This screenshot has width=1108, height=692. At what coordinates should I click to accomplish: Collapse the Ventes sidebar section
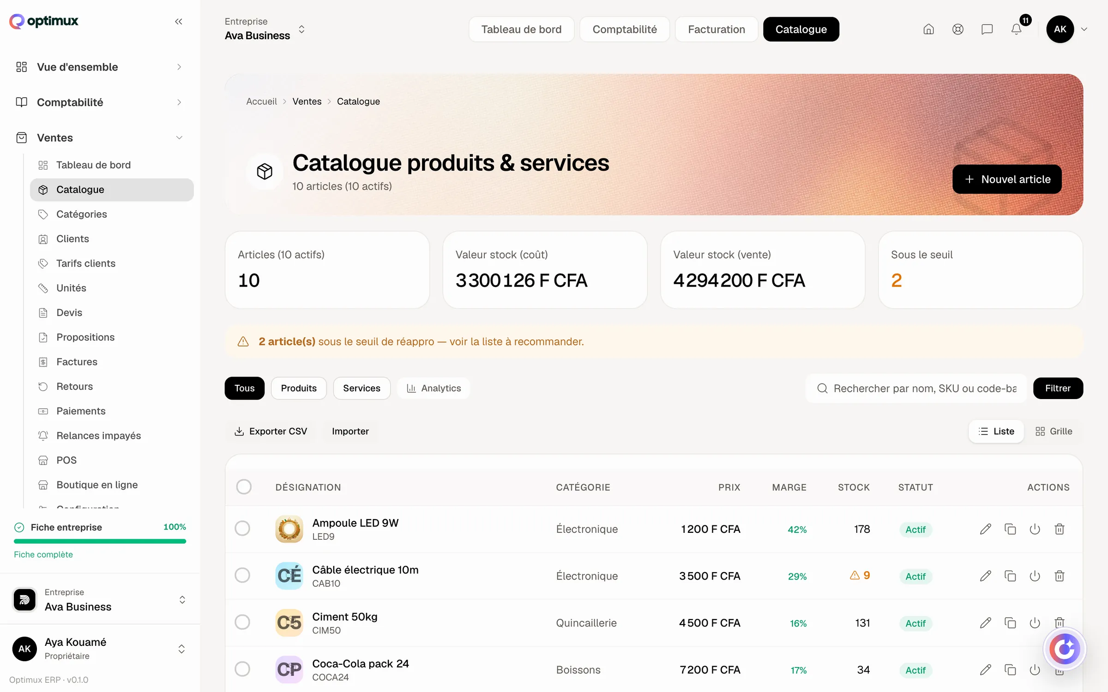[100, 137]
